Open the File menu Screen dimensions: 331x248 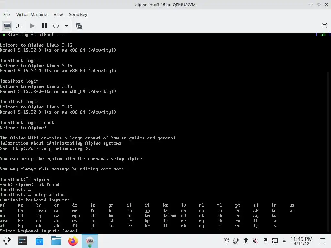6,14
